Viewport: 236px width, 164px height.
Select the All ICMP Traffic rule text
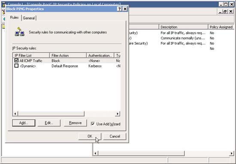point(31,61)
